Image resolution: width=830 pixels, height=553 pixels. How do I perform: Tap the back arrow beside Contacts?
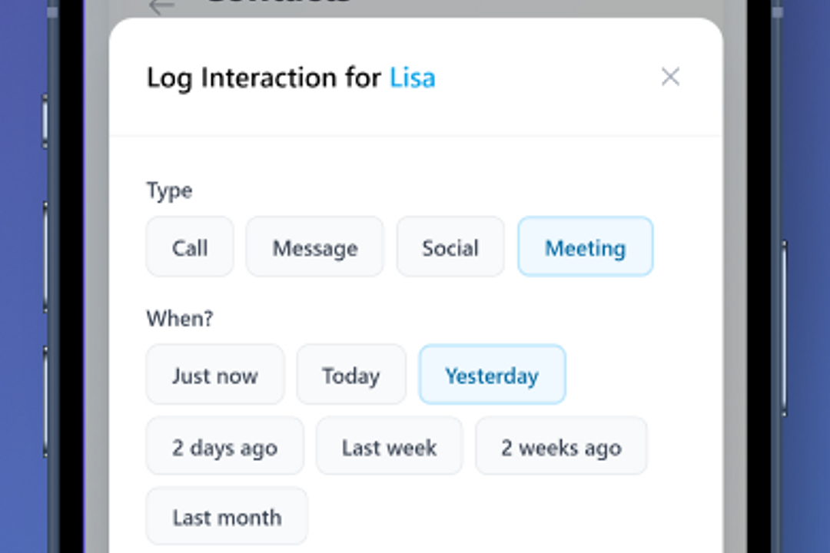click(161, 7)
